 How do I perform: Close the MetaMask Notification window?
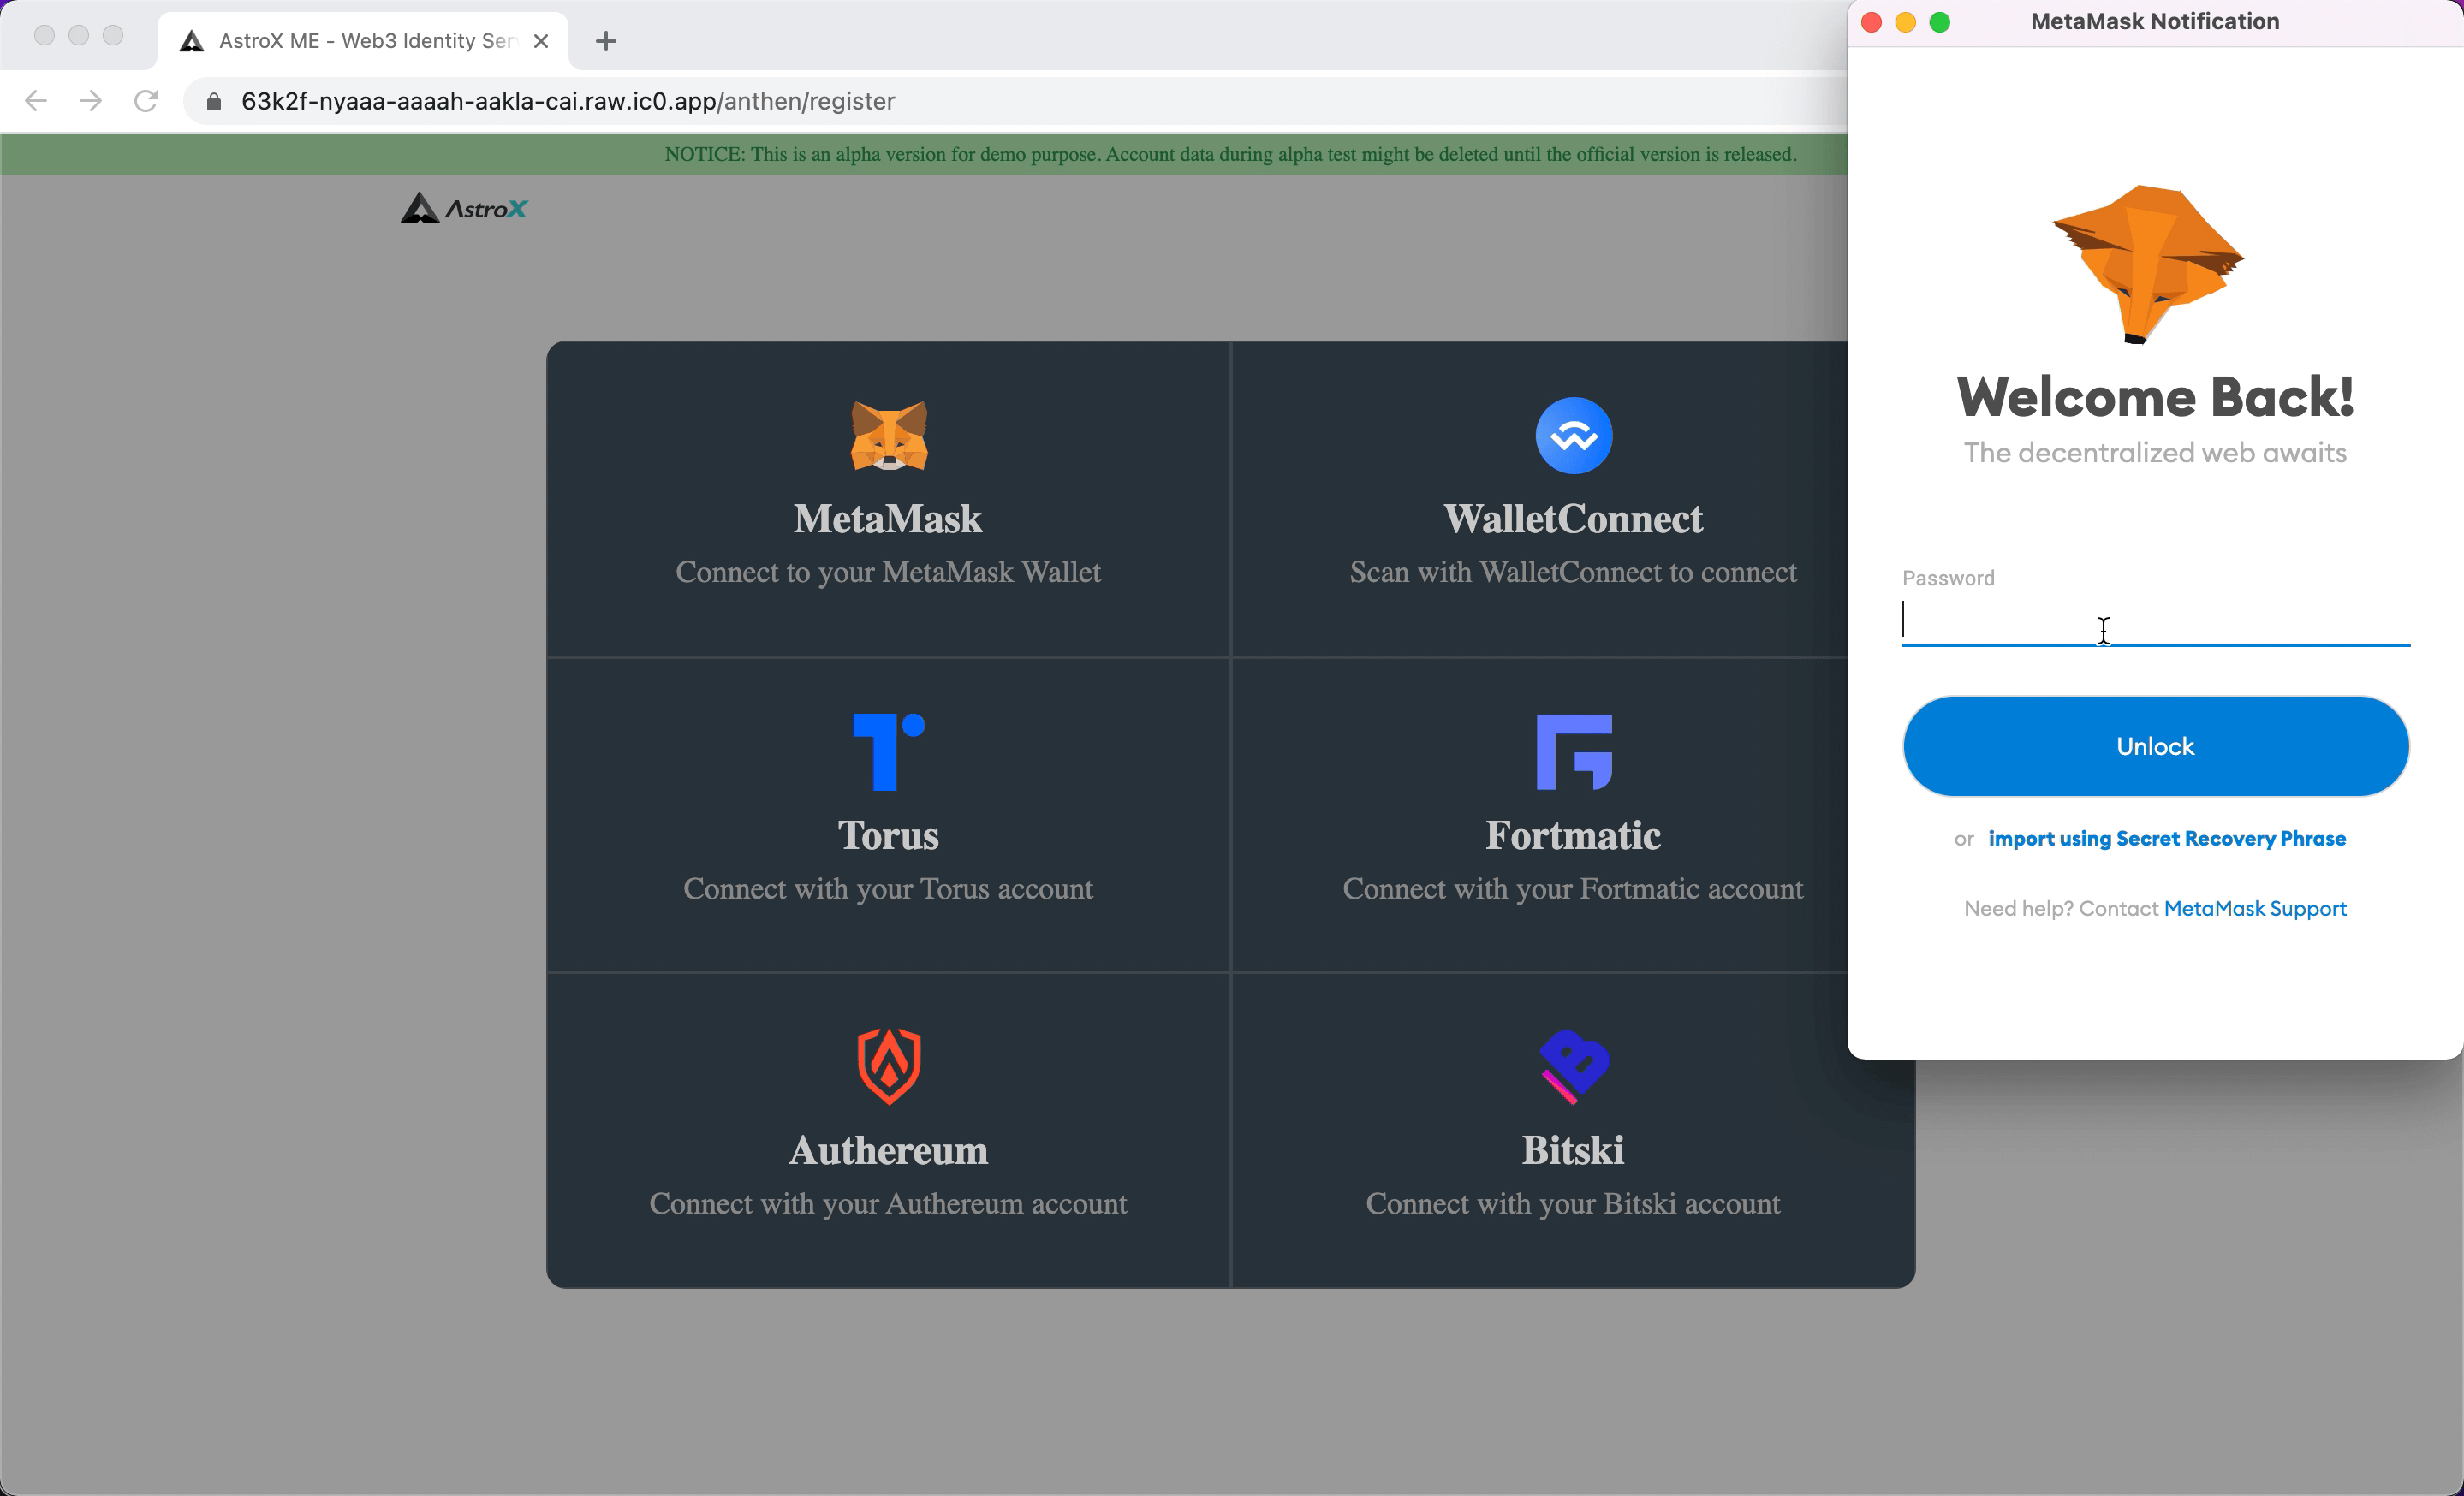pyautogui.click(x=1871, y=22)
